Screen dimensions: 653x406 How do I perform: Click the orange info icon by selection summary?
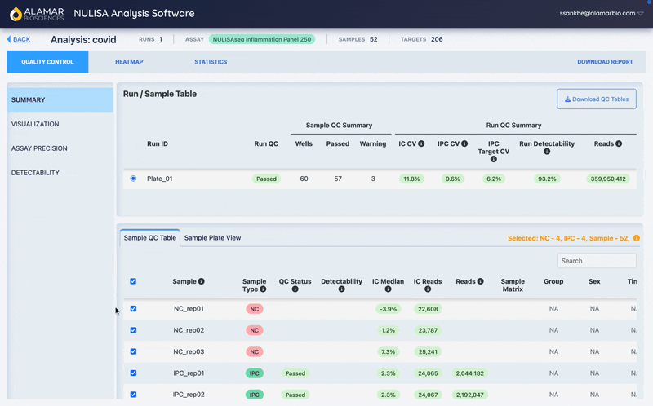click(x=636, y=238)
